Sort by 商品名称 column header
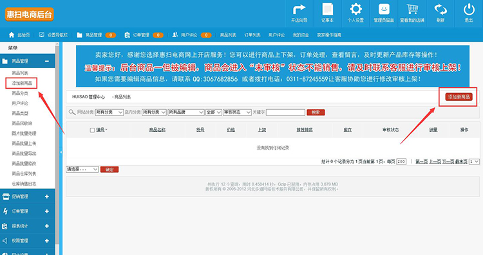Screen dimensions: 483x255 pos(157,130)
